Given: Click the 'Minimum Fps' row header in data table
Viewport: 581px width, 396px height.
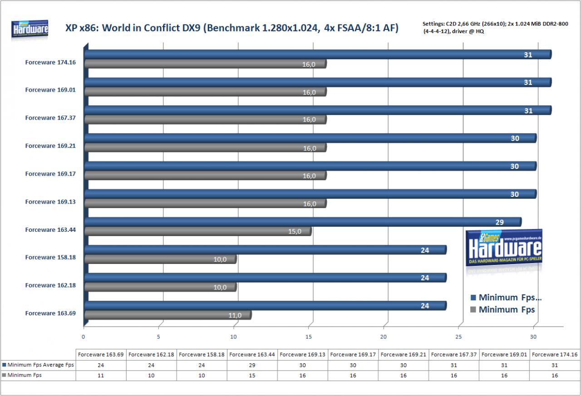Looking at the screenshot, I should click(x=38, y=375).
